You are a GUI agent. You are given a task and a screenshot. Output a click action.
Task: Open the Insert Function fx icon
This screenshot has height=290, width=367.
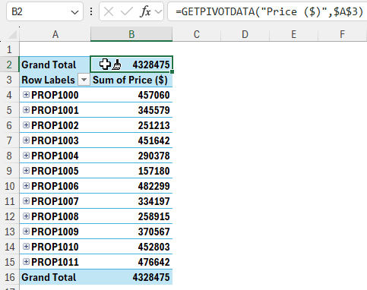146,11
